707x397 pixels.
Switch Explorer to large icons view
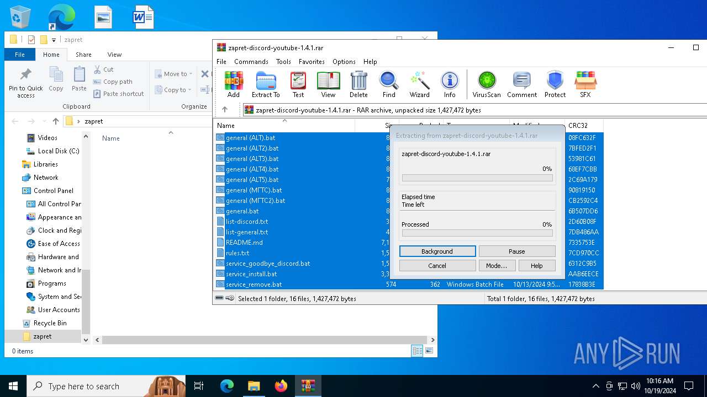point(429,351)
